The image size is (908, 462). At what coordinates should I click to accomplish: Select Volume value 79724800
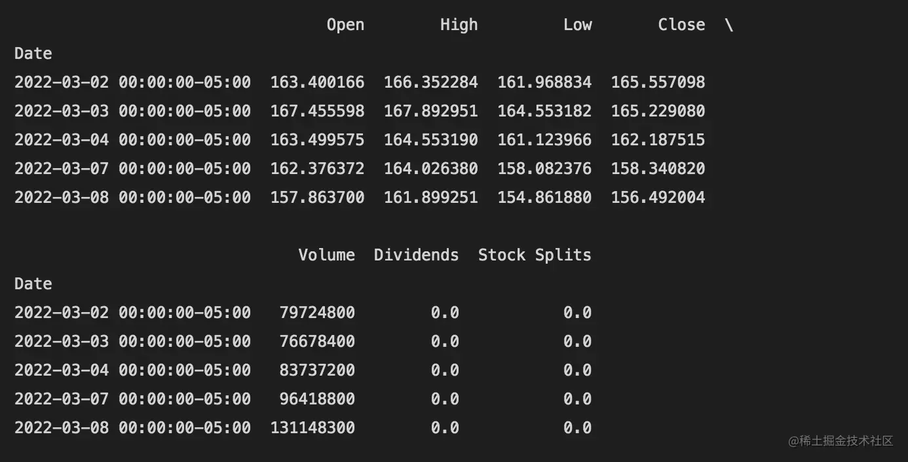tap(317, 313)
